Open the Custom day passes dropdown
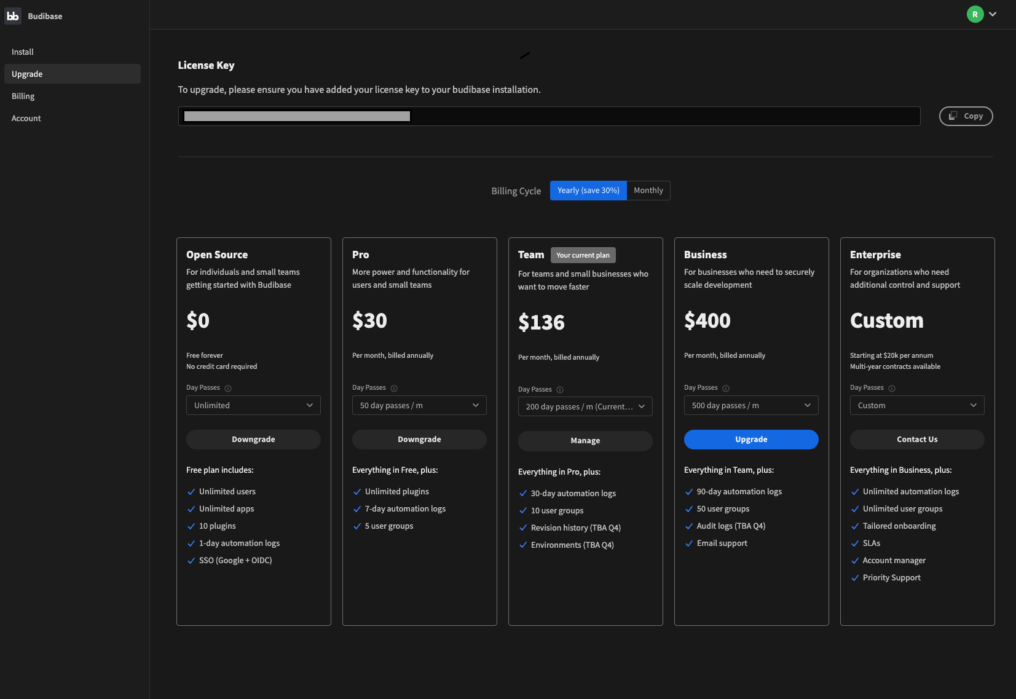 click(917, 405)
